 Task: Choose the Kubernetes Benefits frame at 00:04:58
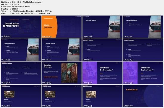21,96
